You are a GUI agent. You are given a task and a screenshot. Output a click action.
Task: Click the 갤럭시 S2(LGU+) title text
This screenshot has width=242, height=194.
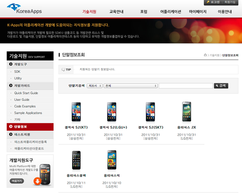pos(113,127)
